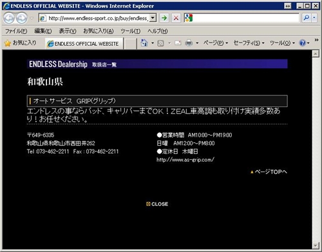The height and width of the screenshot is (252, 322).
Task: Open the recent pages dropdown beside Forward
Action: coord(32,18)
